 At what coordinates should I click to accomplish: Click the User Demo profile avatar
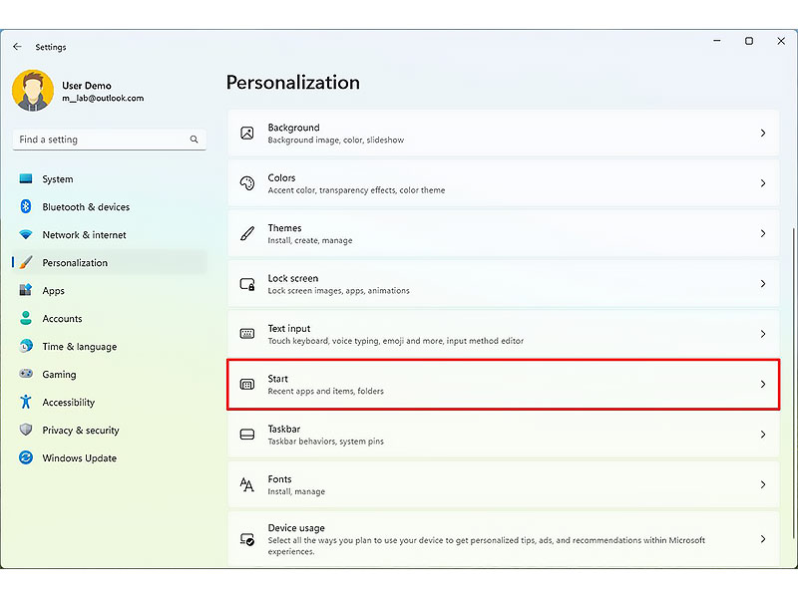point(33,91)
